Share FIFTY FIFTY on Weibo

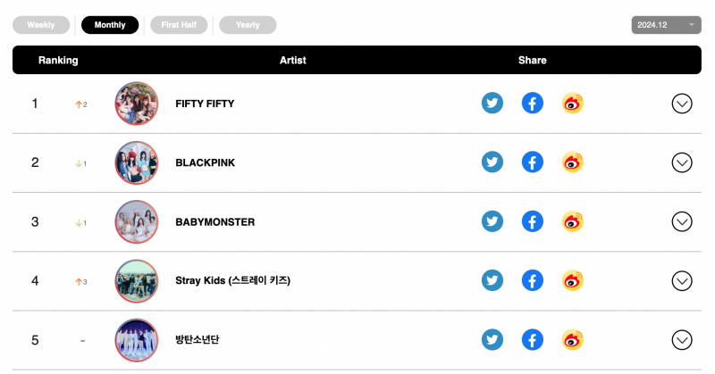pyautogui.click(x=572, y=104)
